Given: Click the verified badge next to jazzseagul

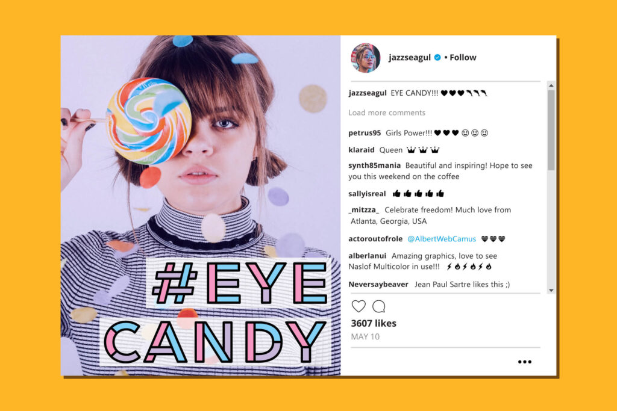Looking at the screenshot, I should [437, 57].
